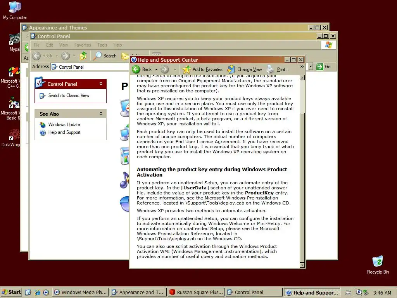Click the Folders icon in Control Panel toolbar
397x298 pixels.
point(125,56)
